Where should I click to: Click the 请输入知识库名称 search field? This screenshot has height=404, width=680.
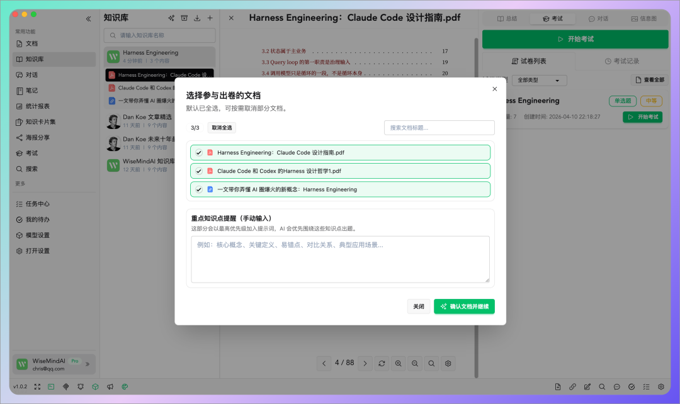click(159, 35)
